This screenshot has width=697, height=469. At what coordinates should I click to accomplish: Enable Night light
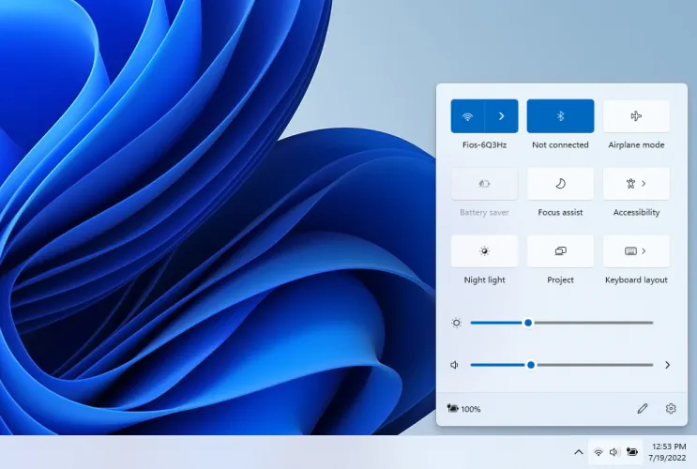click(484, 251)
